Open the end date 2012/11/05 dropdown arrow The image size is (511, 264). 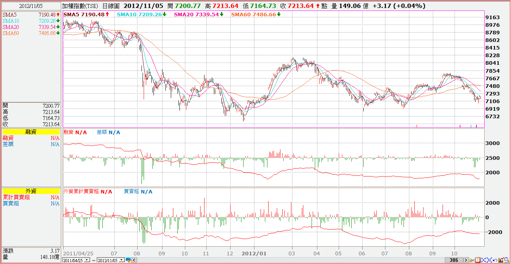[122, 260]
